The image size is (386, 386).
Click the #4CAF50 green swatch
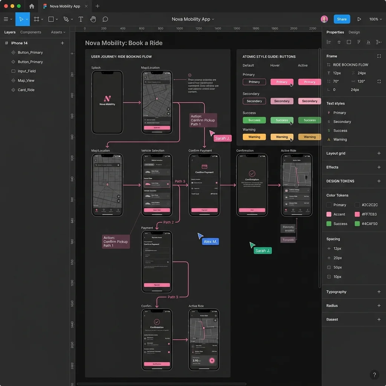tap(357, 224)
